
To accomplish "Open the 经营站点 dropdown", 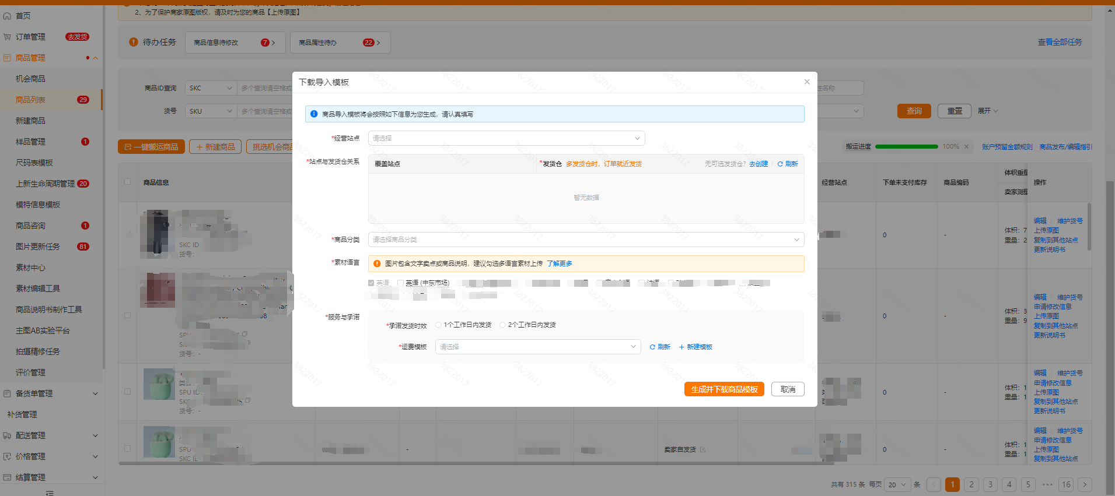I will [506, 138].
